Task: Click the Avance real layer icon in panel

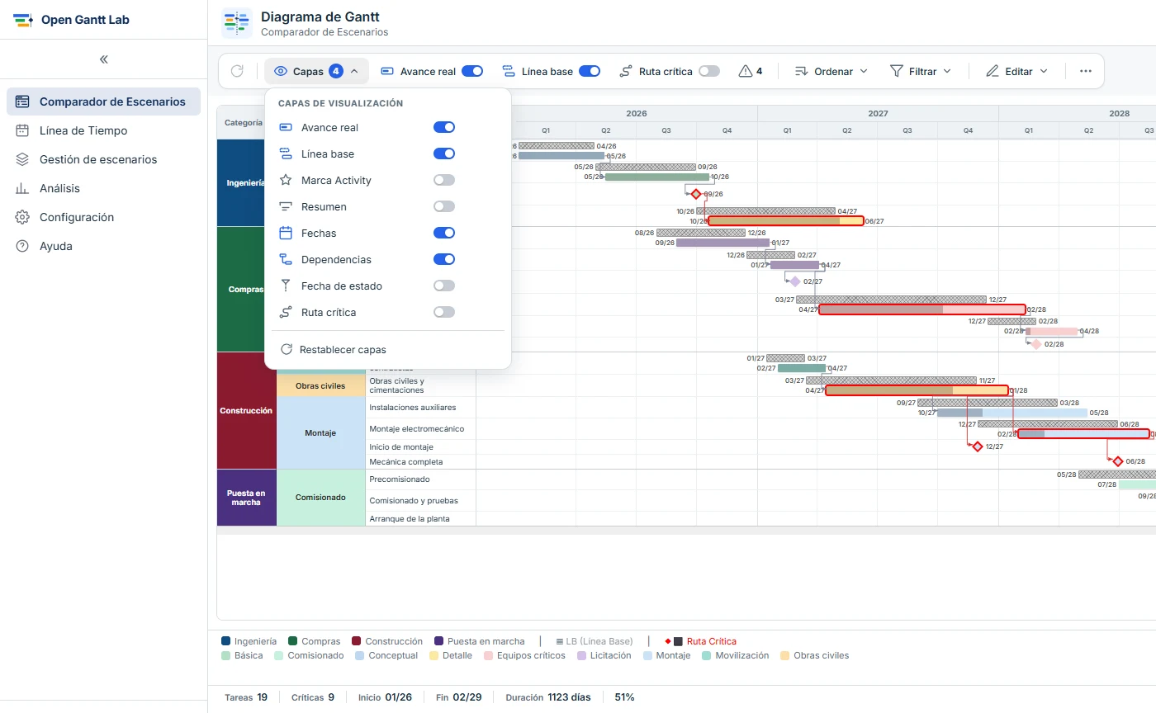Action: pyautogui.click(x=286, y=127)
